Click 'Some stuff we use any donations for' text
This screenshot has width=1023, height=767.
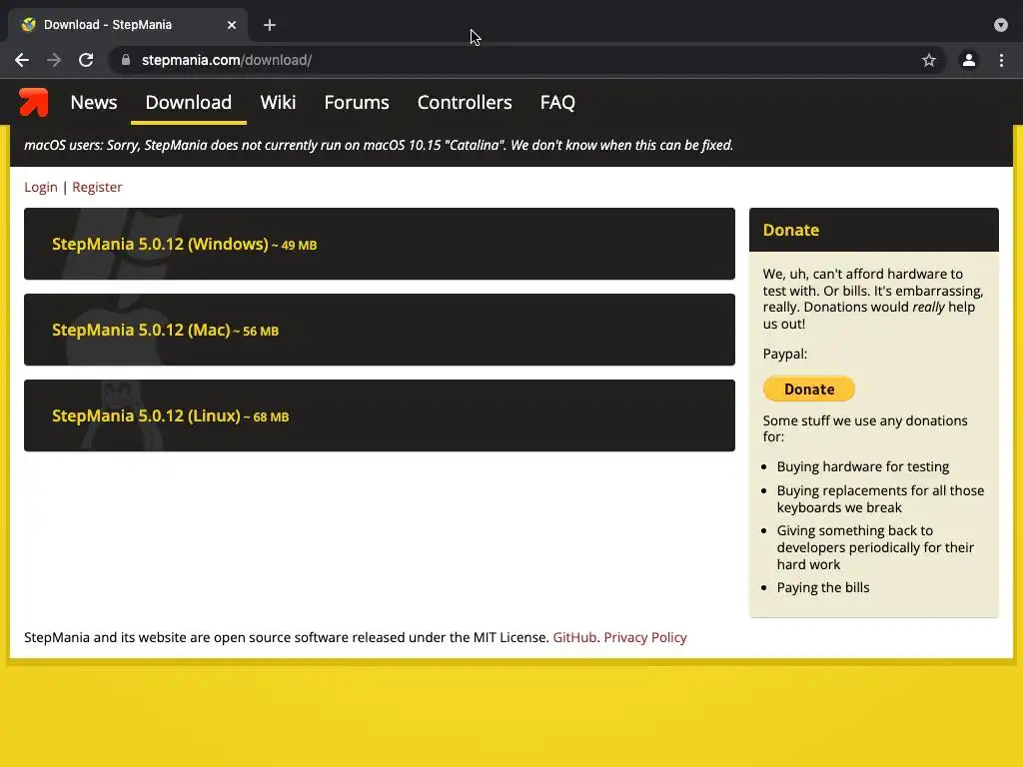(x=865, y=428)
